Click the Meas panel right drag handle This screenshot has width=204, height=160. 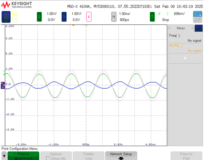[x=192, y=28]
